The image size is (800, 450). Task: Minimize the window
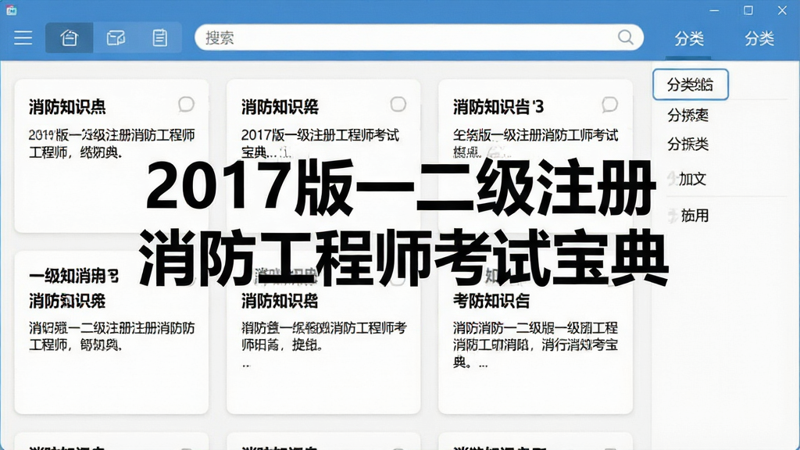(x=714, y=10)
